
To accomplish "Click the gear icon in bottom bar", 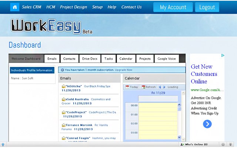I will [x=223, y=145].
